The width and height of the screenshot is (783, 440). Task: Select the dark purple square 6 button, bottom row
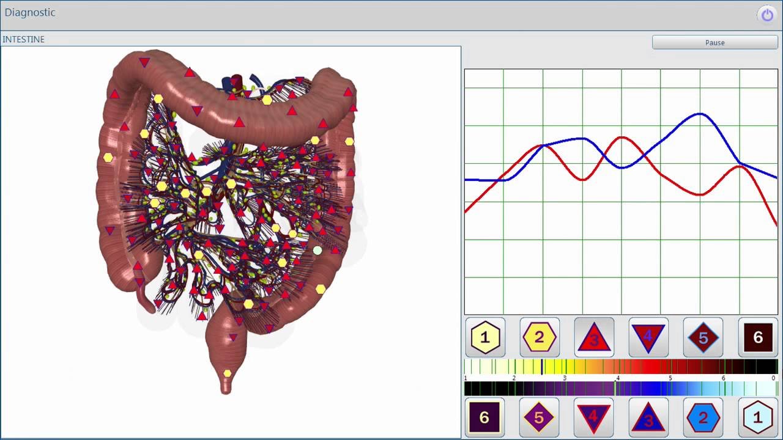point(485,417)
